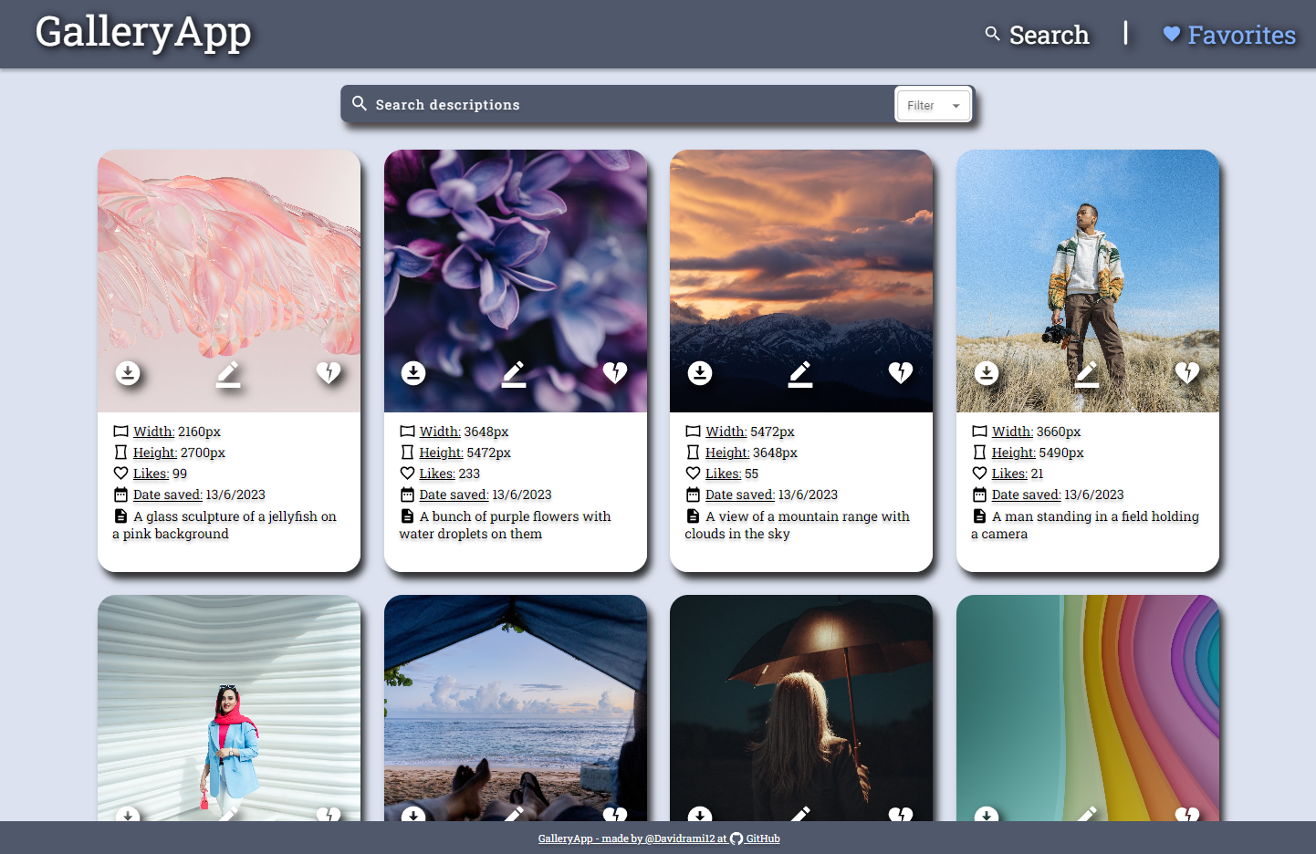The image size is (1316, 854).
Task: Click the magnifier icon beside Search in header
Action: point(993,34)
